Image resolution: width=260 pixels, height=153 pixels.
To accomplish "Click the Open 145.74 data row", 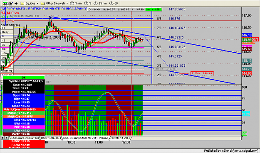I will [24, 95].
